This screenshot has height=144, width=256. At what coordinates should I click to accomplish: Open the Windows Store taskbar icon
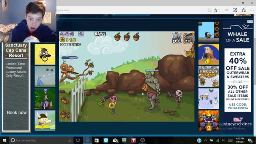click(97, 140)
